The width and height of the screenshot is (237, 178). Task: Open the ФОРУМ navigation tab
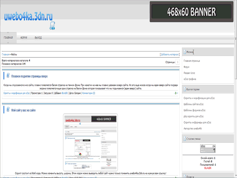pyautogui.click(x=24, y=38)
